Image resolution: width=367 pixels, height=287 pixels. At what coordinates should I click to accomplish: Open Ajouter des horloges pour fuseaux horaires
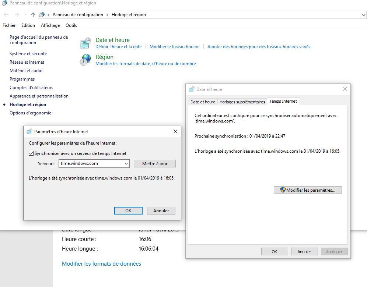pyautogui.click(x=259, y=47)
